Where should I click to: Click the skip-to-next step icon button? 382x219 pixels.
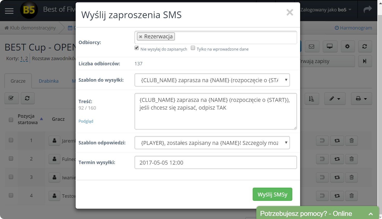(365, 61)
